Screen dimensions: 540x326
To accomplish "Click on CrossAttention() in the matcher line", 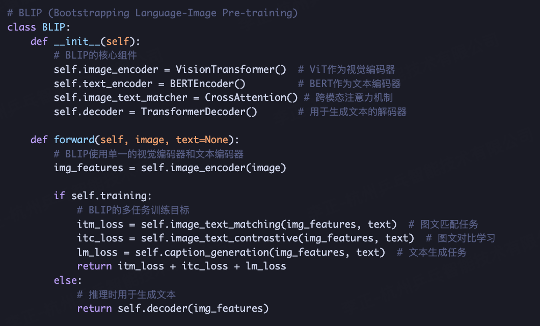I will 251,97.
